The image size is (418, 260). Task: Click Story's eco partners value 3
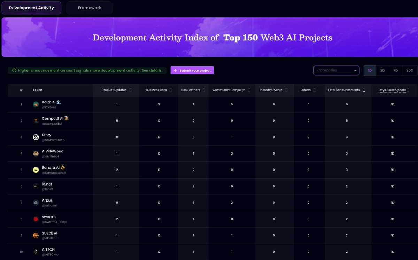coord(193,137)
